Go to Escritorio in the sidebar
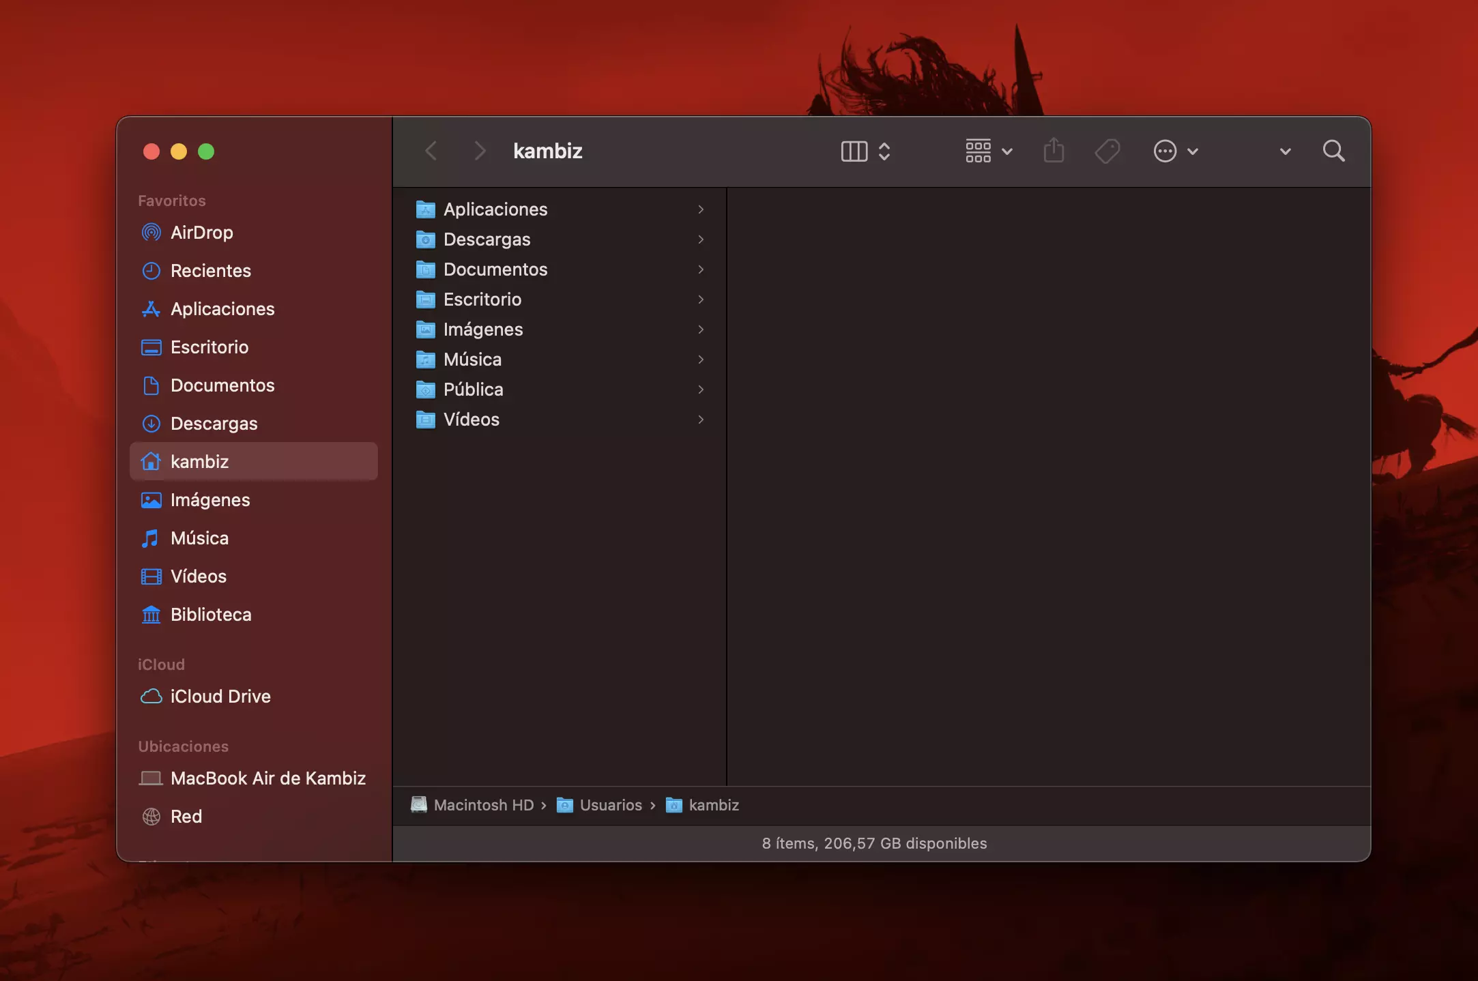The image size is (1478, 981). point(253,347)
